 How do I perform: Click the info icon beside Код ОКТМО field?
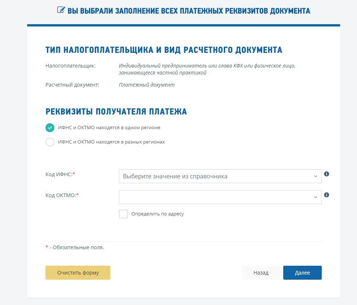click(327, 195)
